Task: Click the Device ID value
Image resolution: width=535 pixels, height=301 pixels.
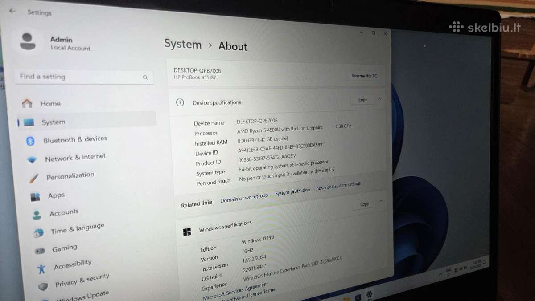Action: point(281,148)
